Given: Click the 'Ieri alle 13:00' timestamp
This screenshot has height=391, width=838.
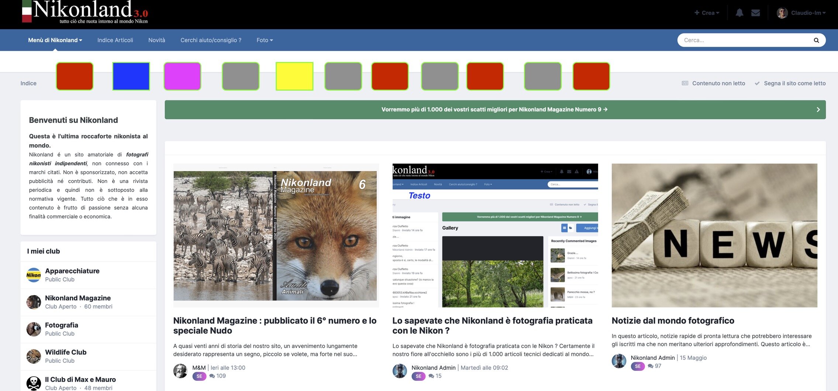Looking at the screenshot, I should (x=228, y=368).
